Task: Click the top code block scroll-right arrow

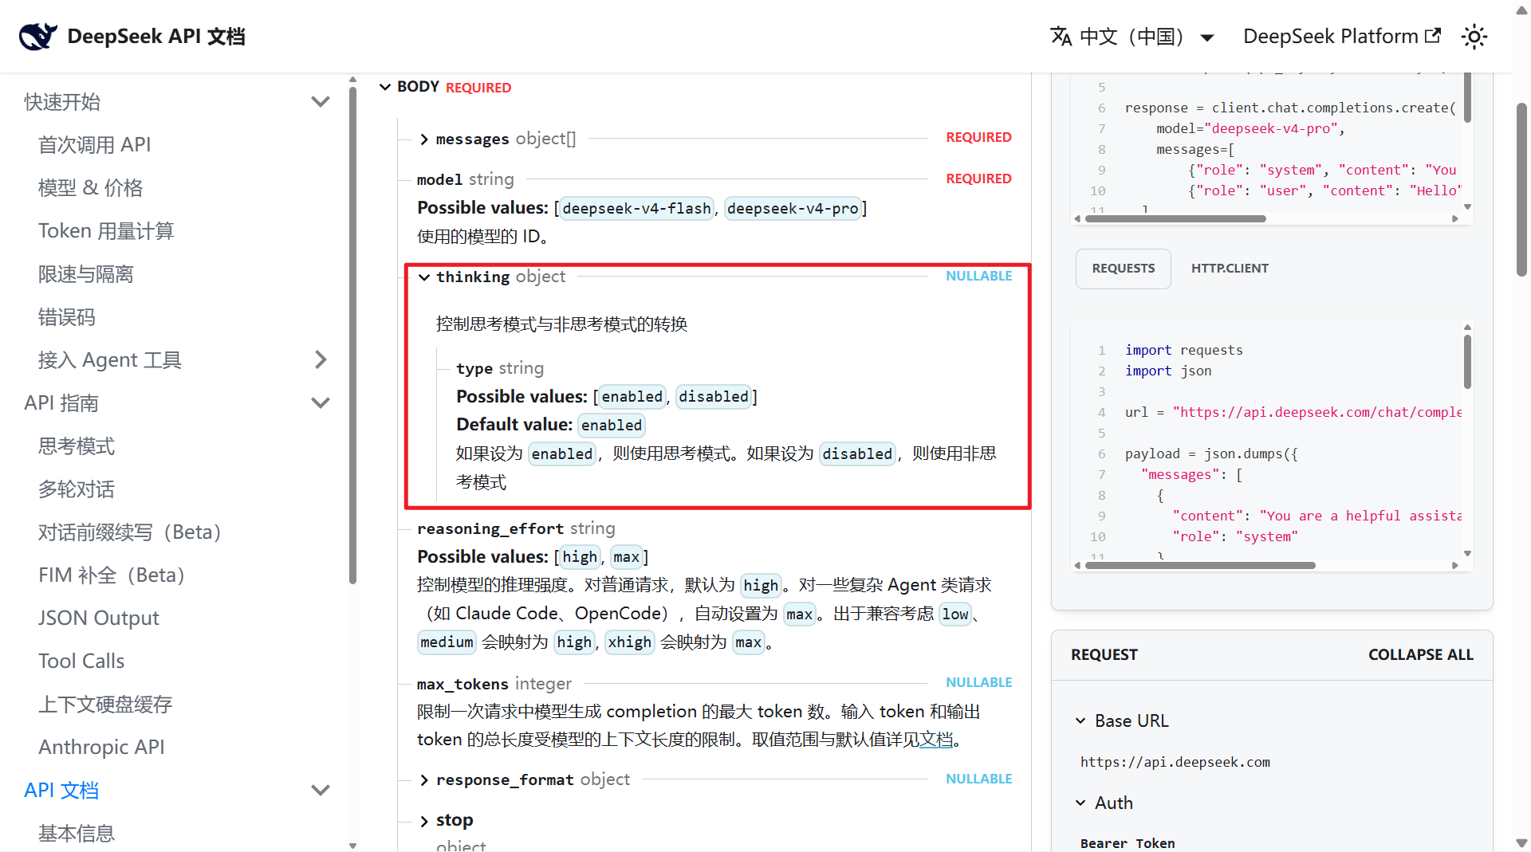Action: 1455,218
